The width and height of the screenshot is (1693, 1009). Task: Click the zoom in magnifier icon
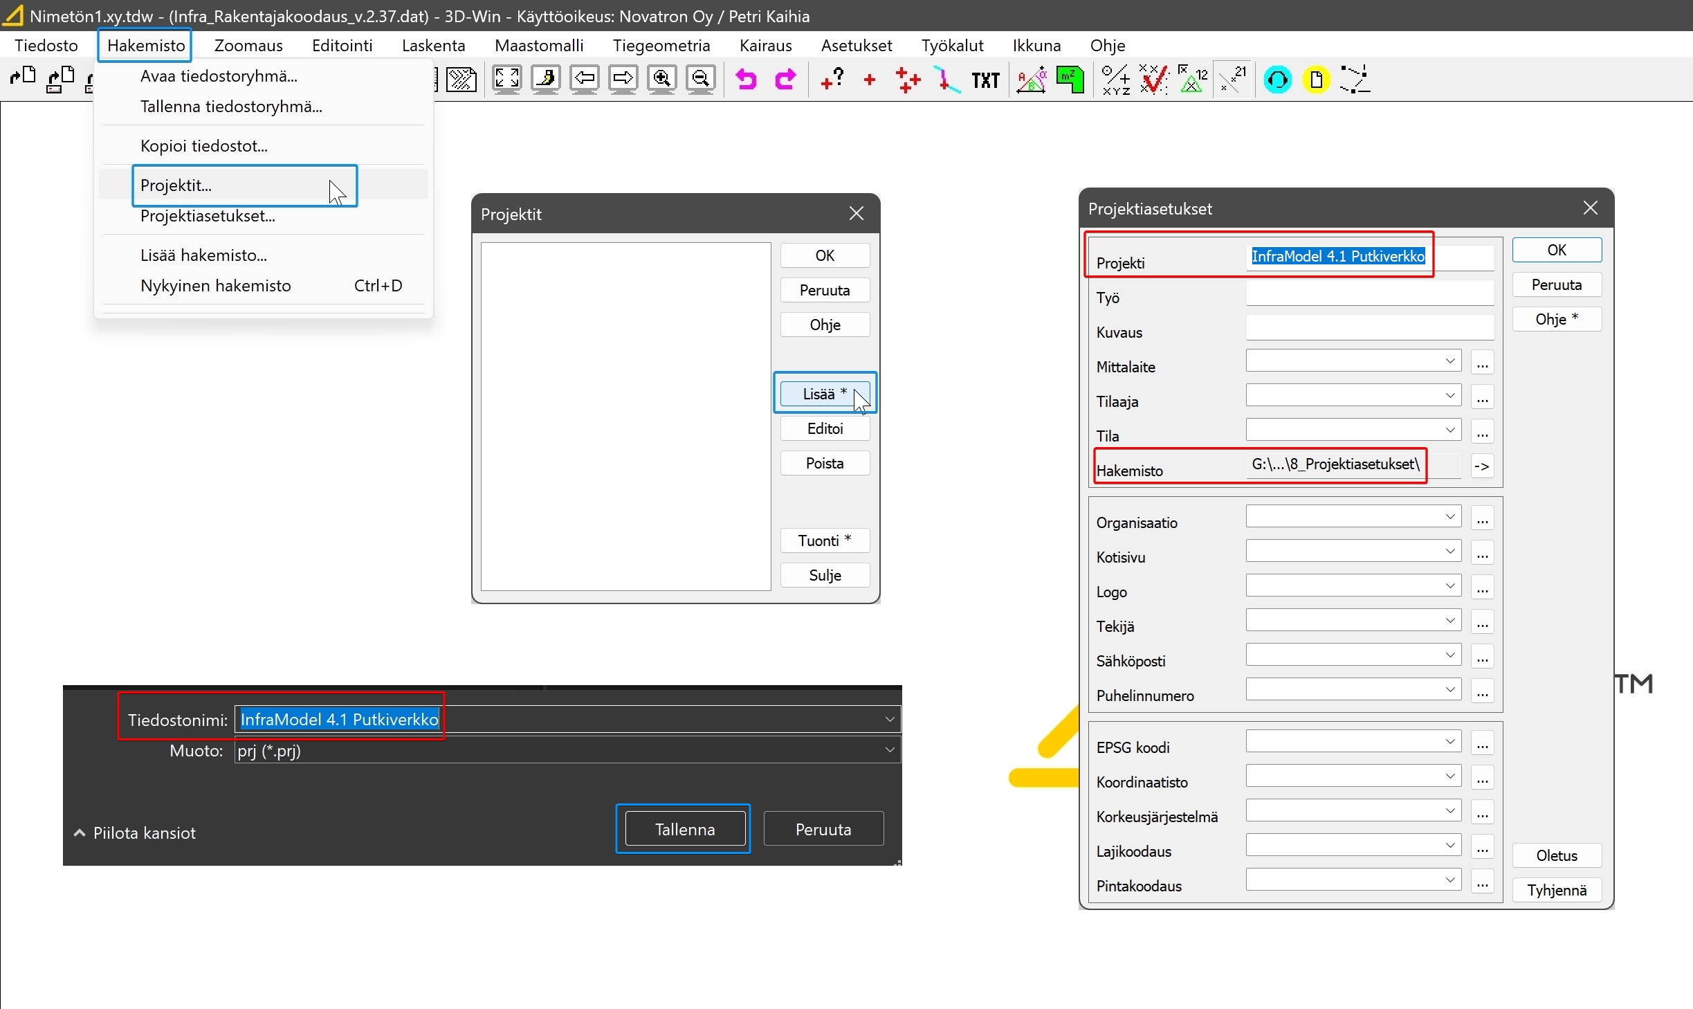[x=662, y=80]
